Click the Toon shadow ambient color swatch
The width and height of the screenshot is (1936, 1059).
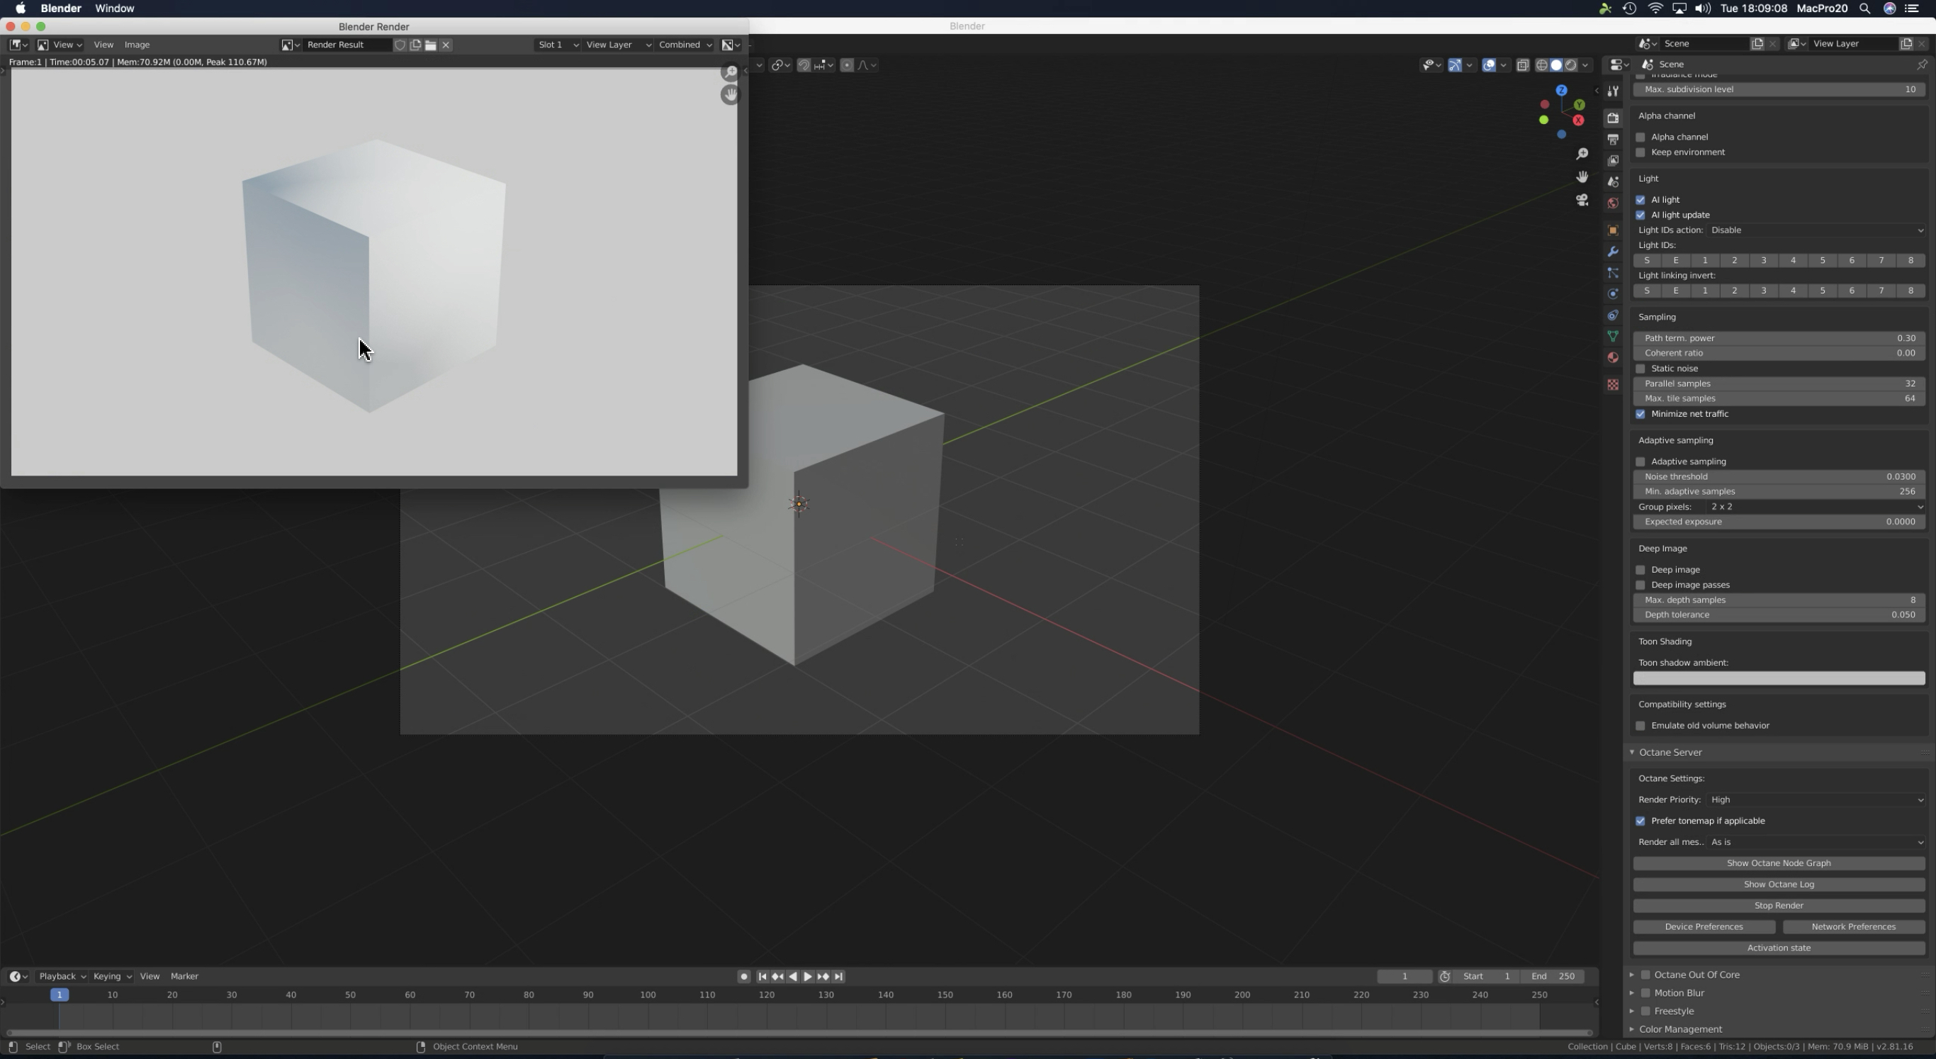(x=1778, y=678)
